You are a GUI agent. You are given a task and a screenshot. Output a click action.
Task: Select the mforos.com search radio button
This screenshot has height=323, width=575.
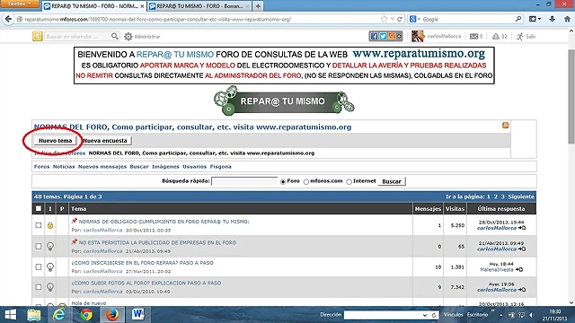tap(306, 181)
